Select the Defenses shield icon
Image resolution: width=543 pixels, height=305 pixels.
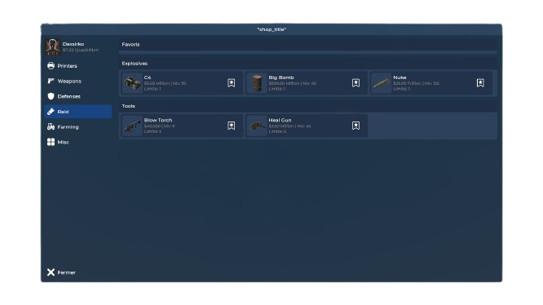tap(51, 96)
